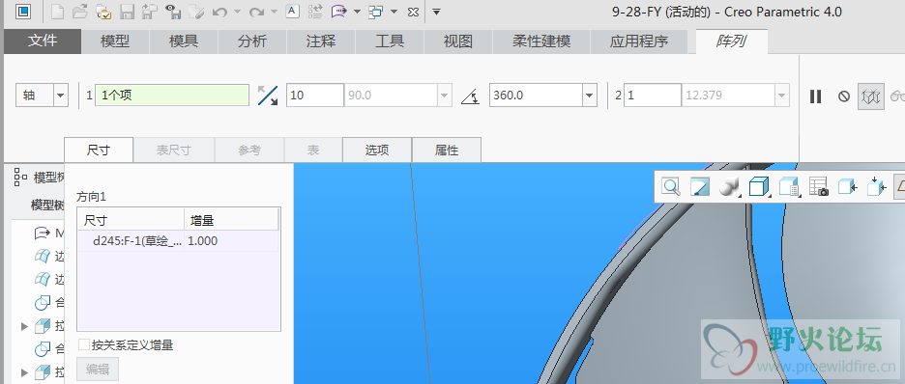
Task: Pause the pattern tool
Action: point(815,96)
